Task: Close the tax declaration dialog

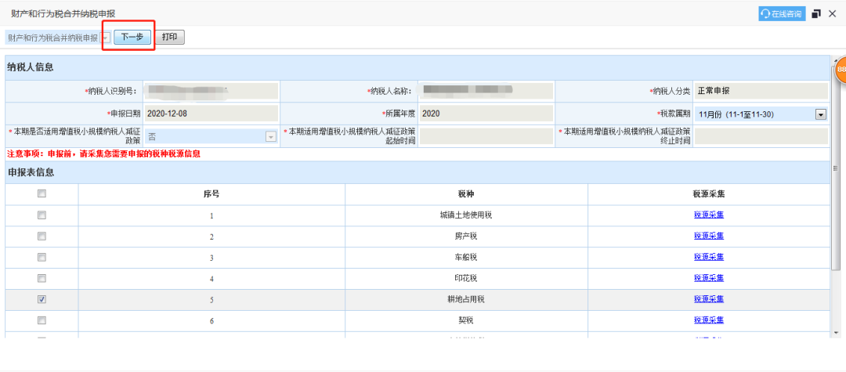Action: click(833, 13)
